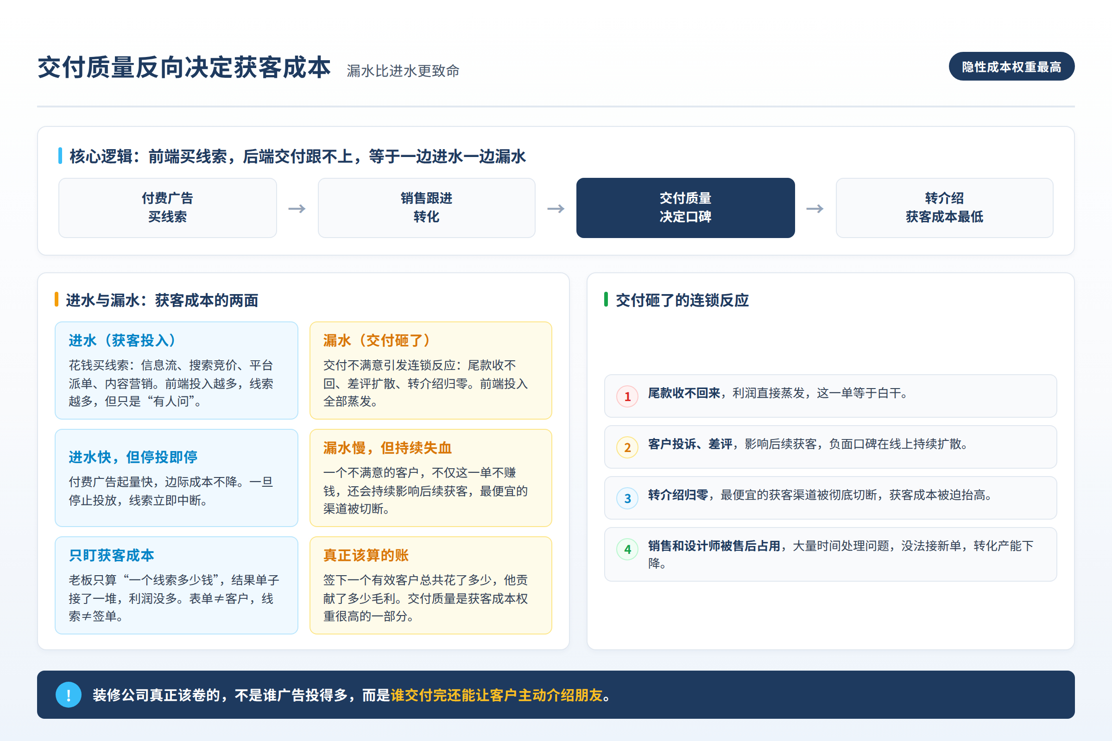
Task: Open the 只盯获客成本 card
Action: 177,585
